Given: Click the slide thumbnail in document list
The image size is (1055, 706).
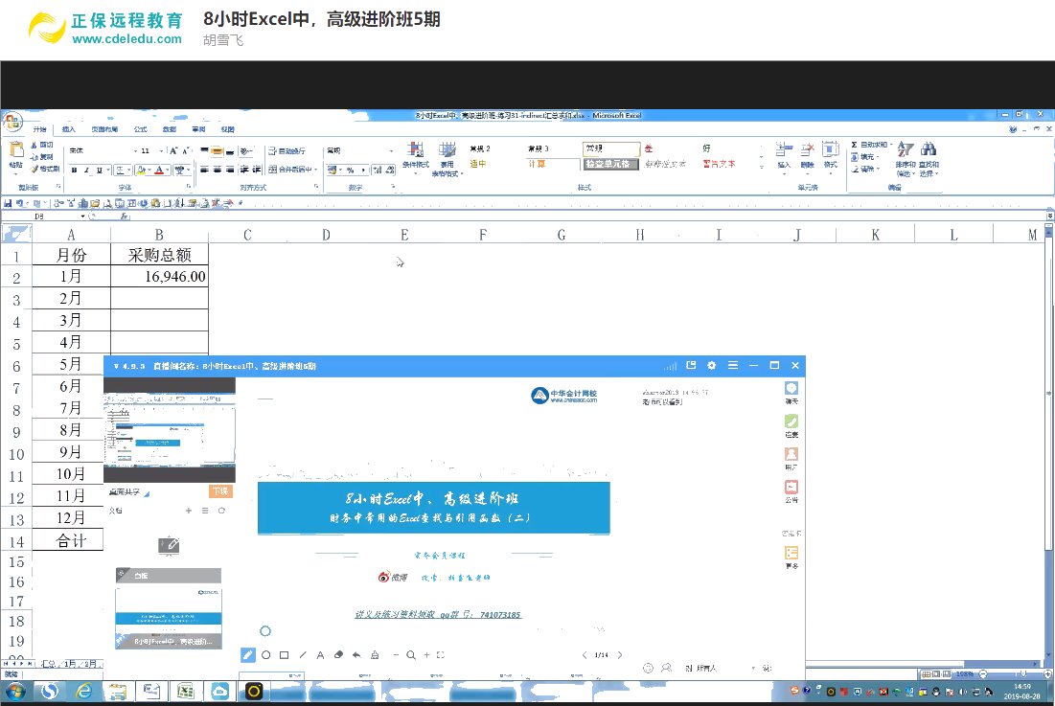Looking at the screenshot, I should coord(169,618).
